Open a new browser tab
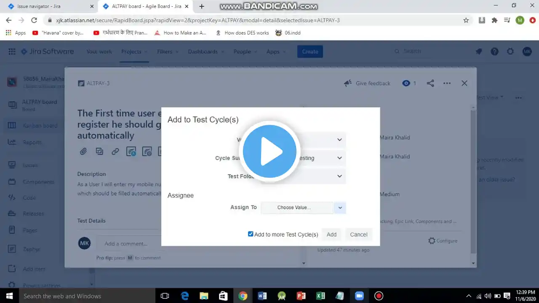The image size is (539, 303). pos(202,6)
